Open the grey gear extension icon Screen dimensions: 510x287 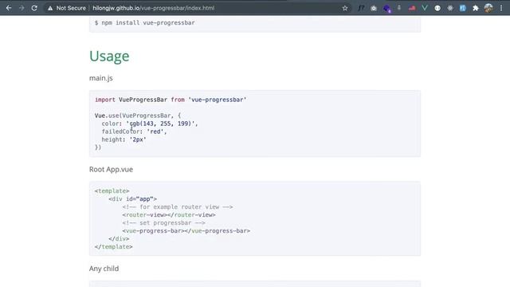click(374, 8)
